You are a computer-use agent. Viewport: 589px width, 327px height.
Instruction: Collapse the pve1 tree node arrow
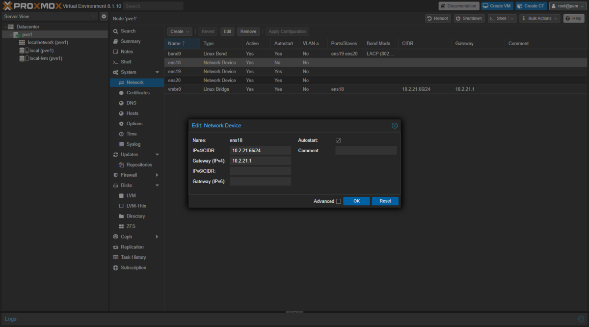11,35
